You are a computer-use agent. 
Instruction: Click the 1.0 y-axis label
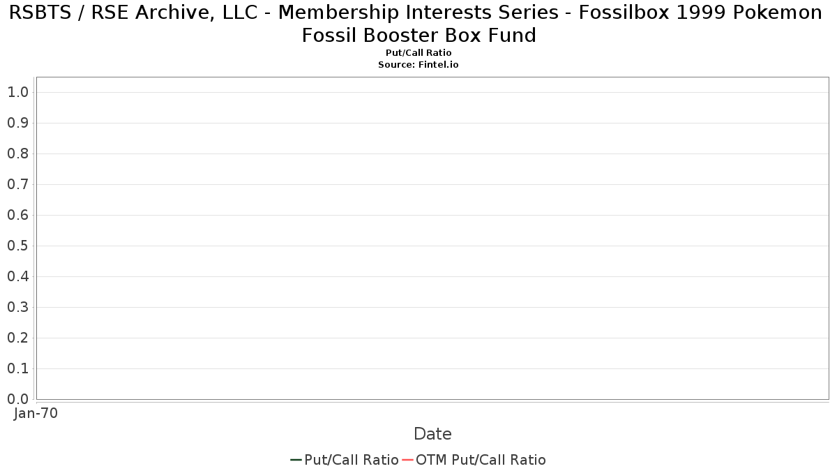(x=17, y=92)
